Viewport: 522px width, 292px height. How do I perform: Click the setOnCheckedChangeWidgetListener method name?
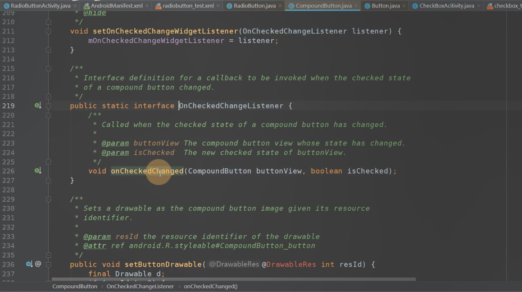[165, 31]
